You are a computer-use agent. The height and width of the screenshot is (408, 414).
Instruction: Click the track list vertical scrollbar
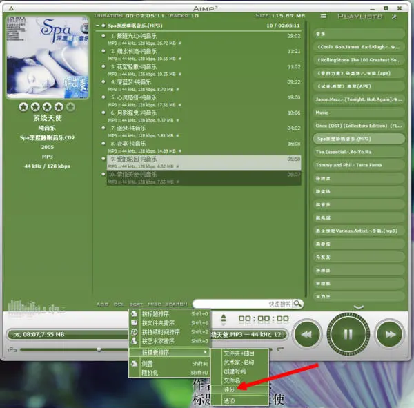click(x=306, y=159)
